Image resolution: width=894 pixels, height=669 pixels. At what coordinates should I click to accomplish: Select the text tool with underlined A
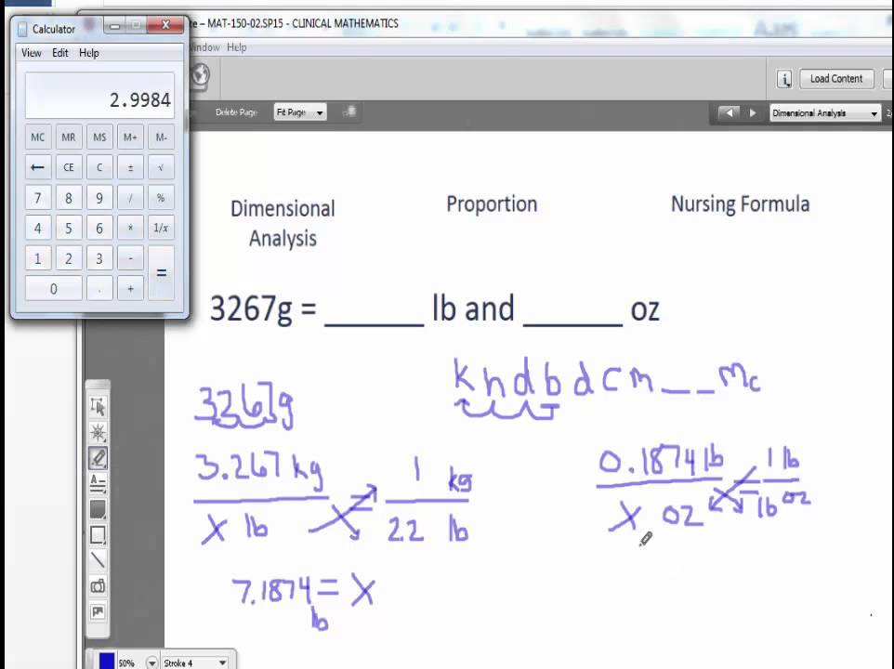[98, 484]
